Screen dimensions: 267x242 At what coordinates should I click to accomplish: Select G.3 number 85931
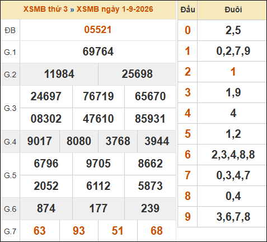click(x=150, y=119)
